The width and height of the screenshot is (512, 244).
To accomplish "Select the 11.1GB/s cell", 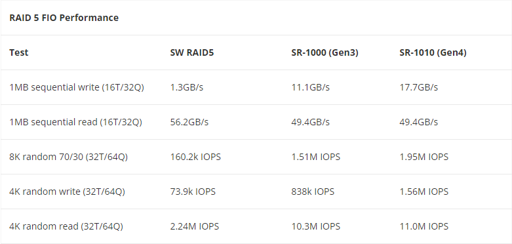I will click(x=310, y=87).
